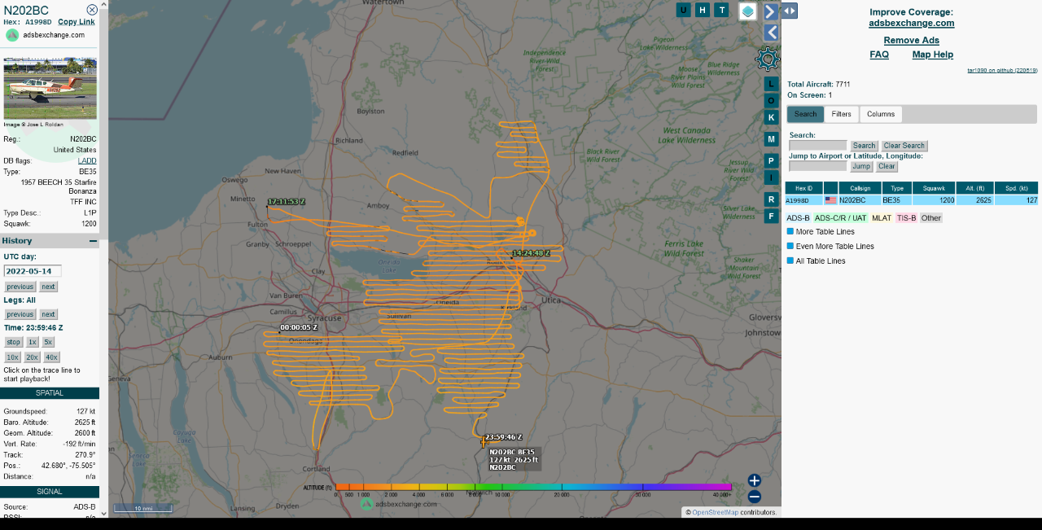
Task: Click the M map option button
Action: pos(772,139)
